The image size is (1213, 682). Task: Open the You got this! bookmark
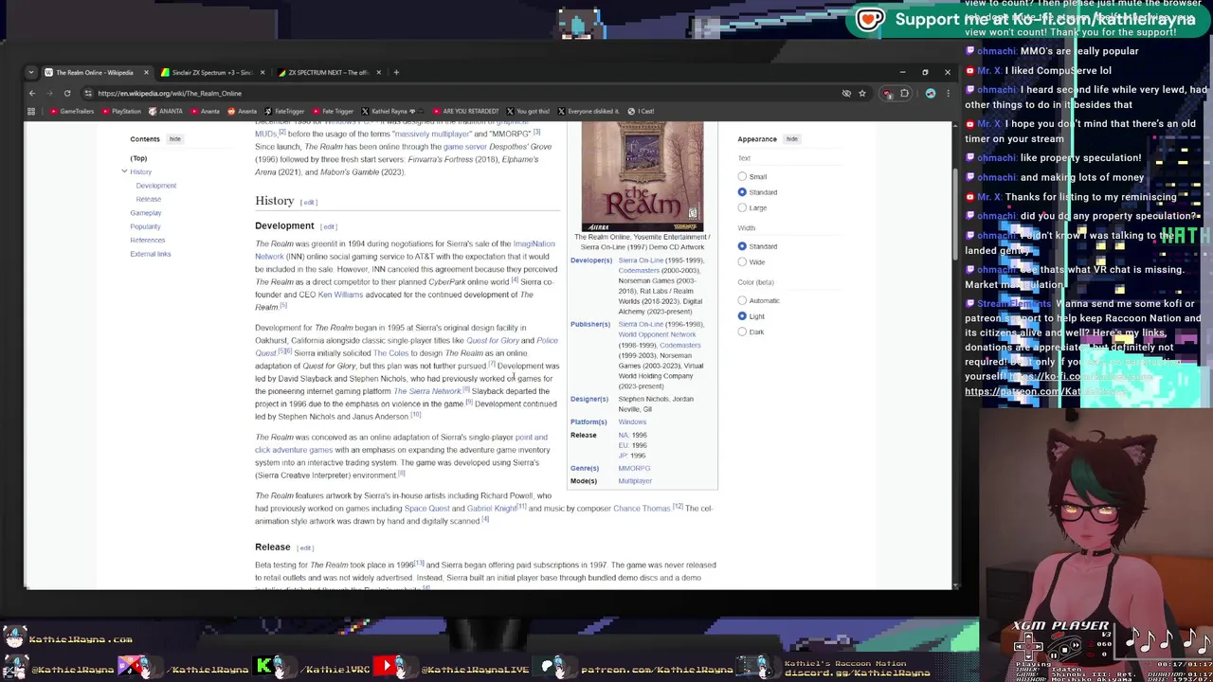pos(528,111)
